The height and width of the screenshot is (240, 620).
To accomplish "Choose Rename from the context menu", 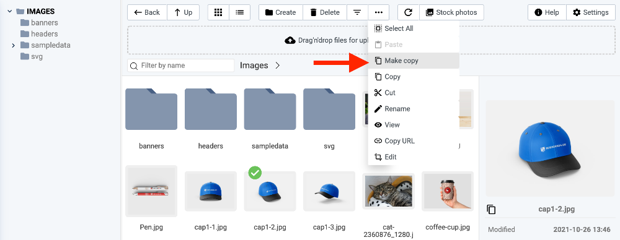I will [414, 109].
